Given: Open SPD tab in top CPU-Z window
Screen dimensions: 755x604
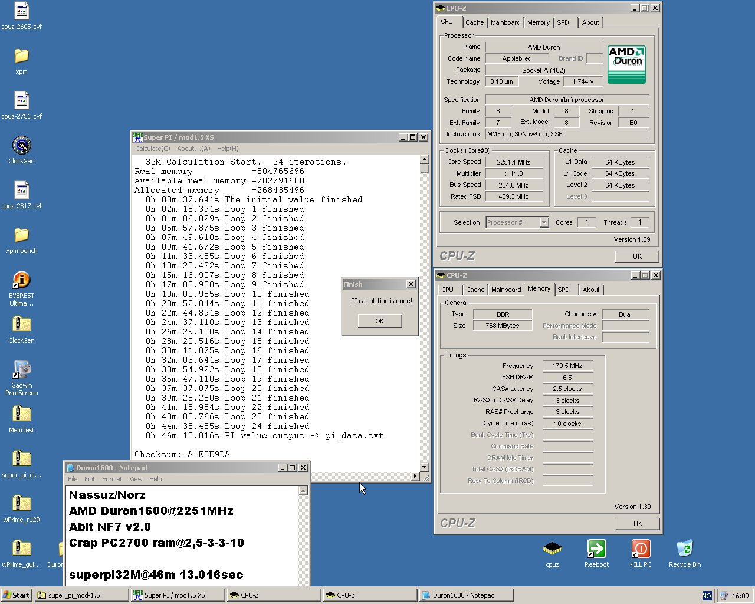Looking at the screenshot, I should (x=563, y=22).
